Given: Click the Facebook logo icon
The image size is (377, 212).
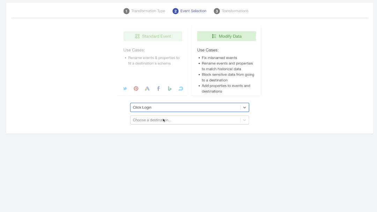Looking at the screenshot, I should [x=158, y=89].
